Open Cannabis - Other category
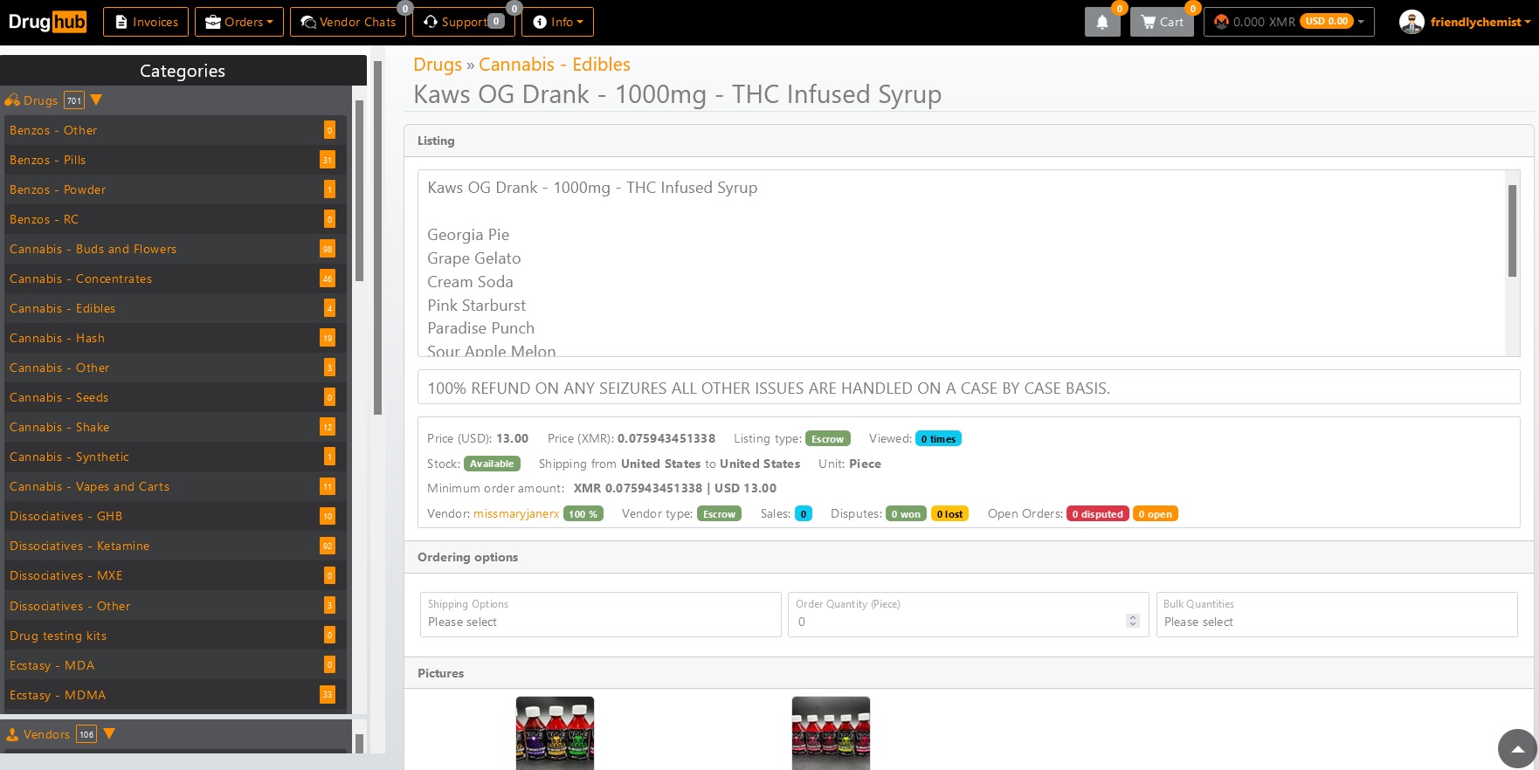 click(x=175, y=368)
